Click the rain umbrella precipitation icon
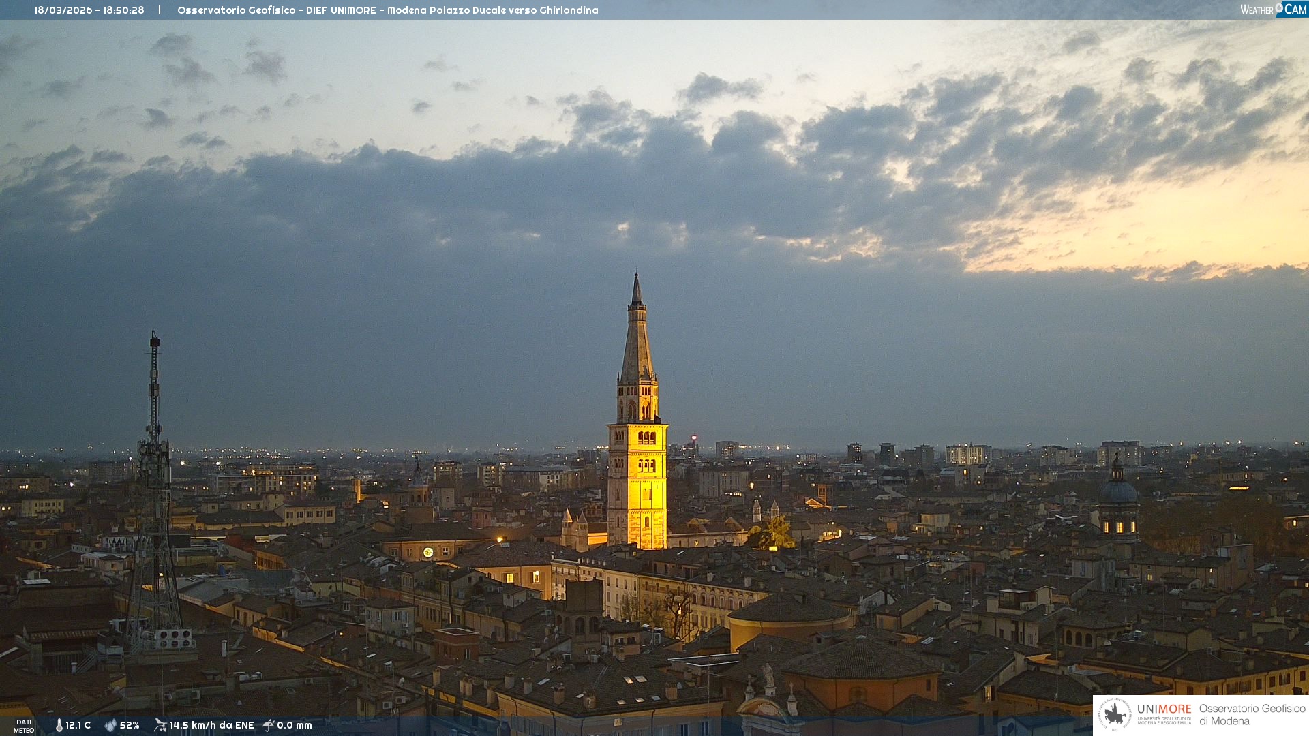 tap(269, 725)
